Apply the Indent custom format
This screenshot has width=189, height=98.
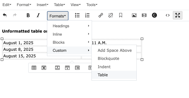tap(114, 67)
